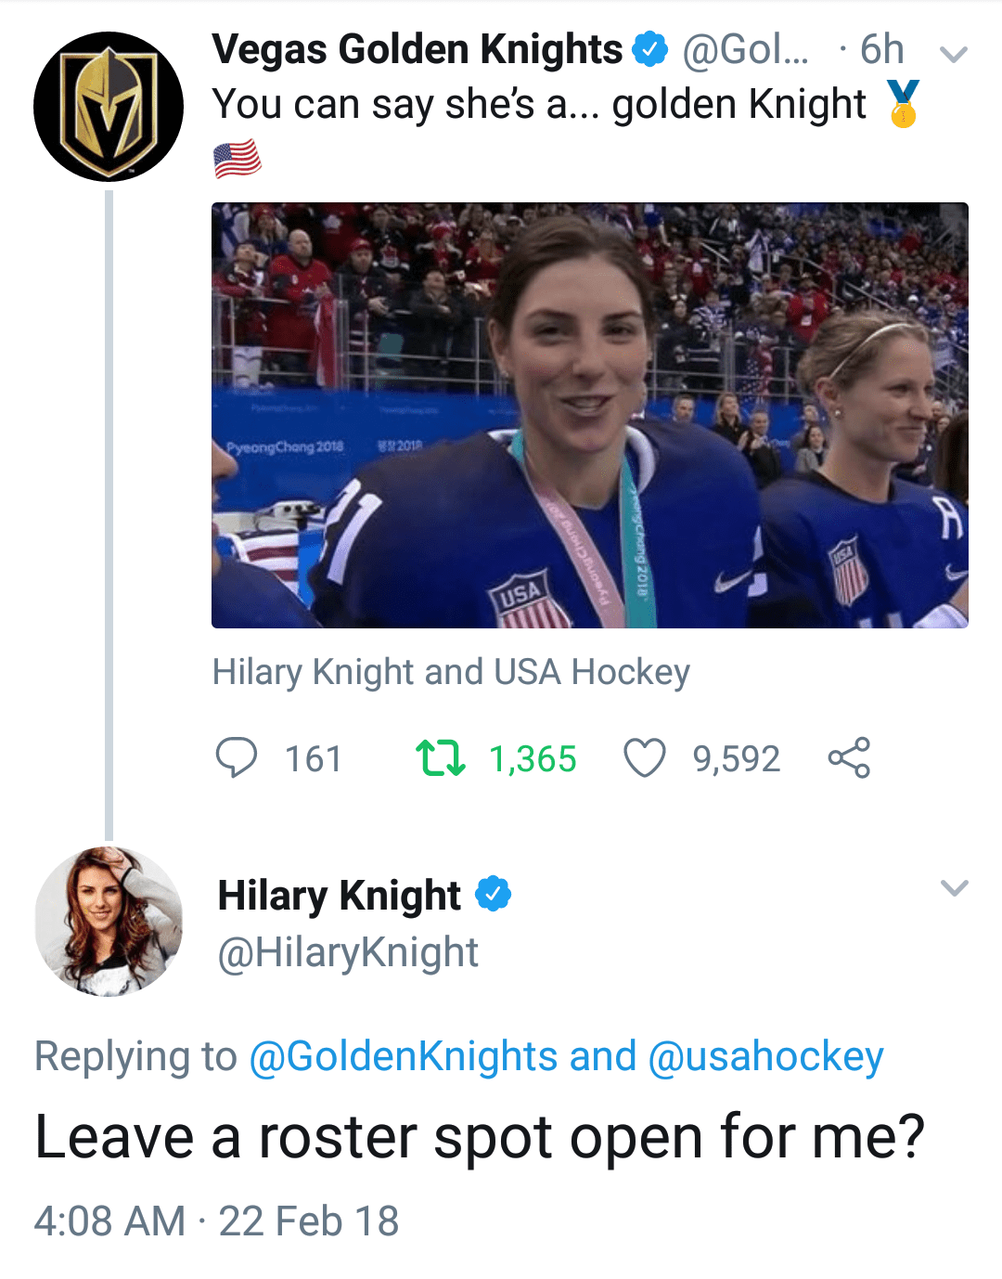Click the 4:08 AM 22 Feb 18 timestamp

point(216,1221)
